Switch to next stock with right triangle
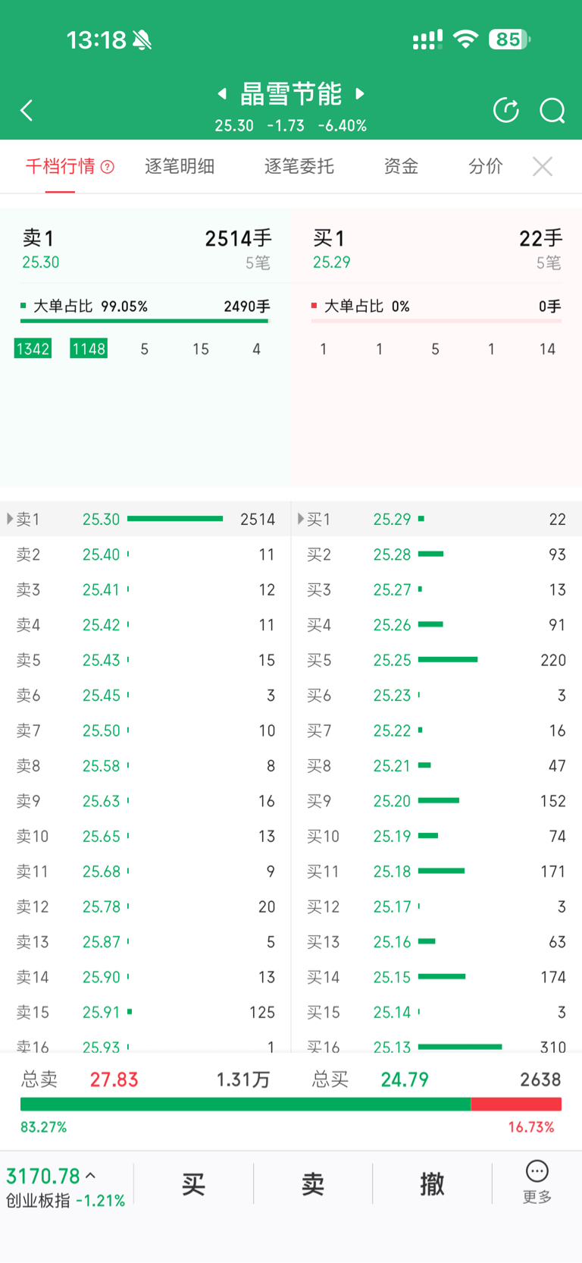 point(361,93)
